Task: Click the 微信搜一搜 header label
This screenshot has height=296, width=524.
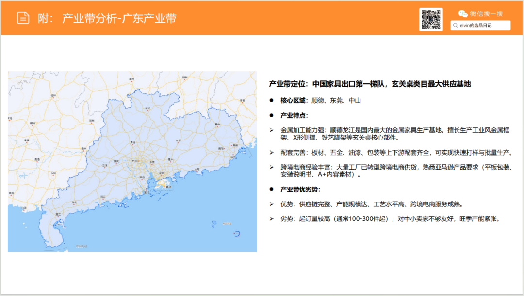Action: click(x=485, y=14)
